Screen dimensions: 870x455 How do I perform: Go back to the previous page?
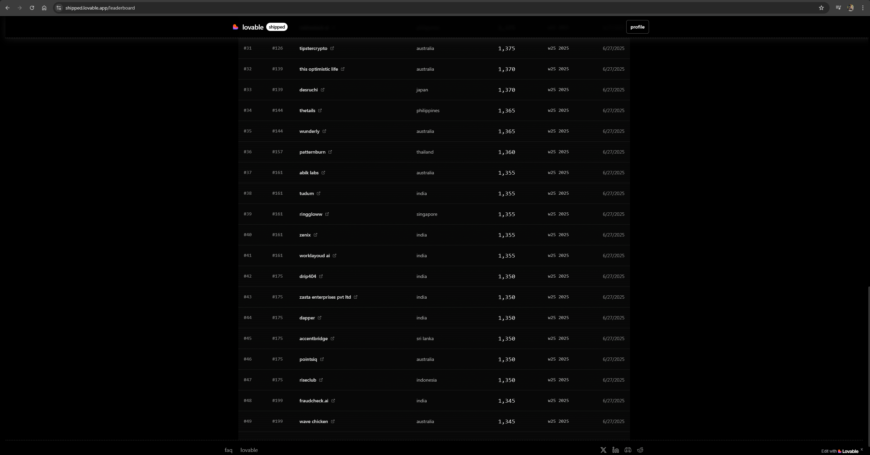[x=7, y=8]
